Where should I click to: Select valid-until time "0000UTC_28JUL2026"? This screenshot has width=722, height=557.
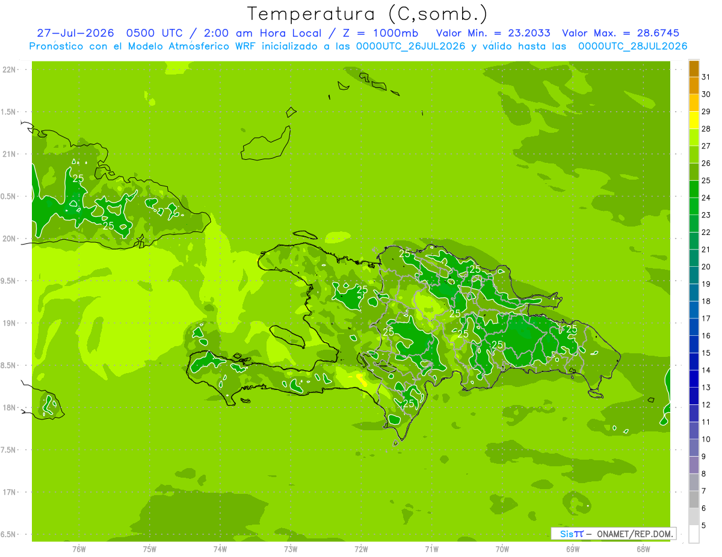(632, 46)
